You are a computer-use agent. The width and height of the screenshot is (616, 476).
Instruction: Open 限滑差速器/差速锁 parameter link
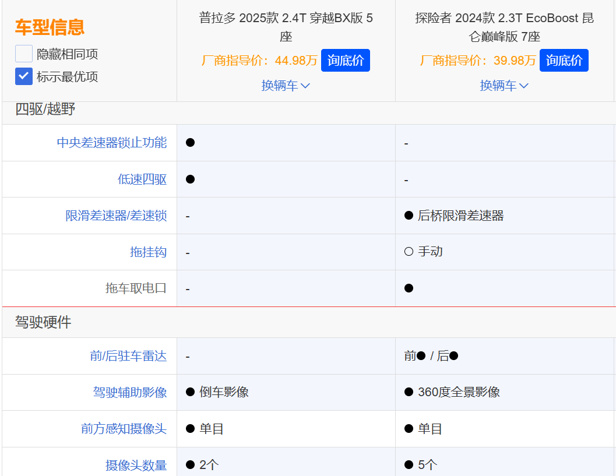coord(116,216)
